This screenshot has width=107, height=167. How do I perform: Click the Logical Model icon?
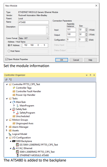[x=10, y=134]
